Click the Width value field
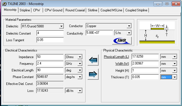 point(145,63)
